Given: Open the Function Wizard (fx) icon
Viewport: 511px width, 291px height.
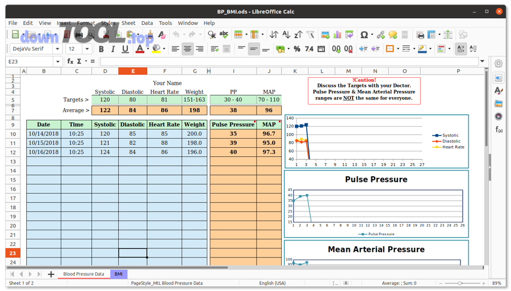Looking at the screenshot, I should click(x=70, y=61).
